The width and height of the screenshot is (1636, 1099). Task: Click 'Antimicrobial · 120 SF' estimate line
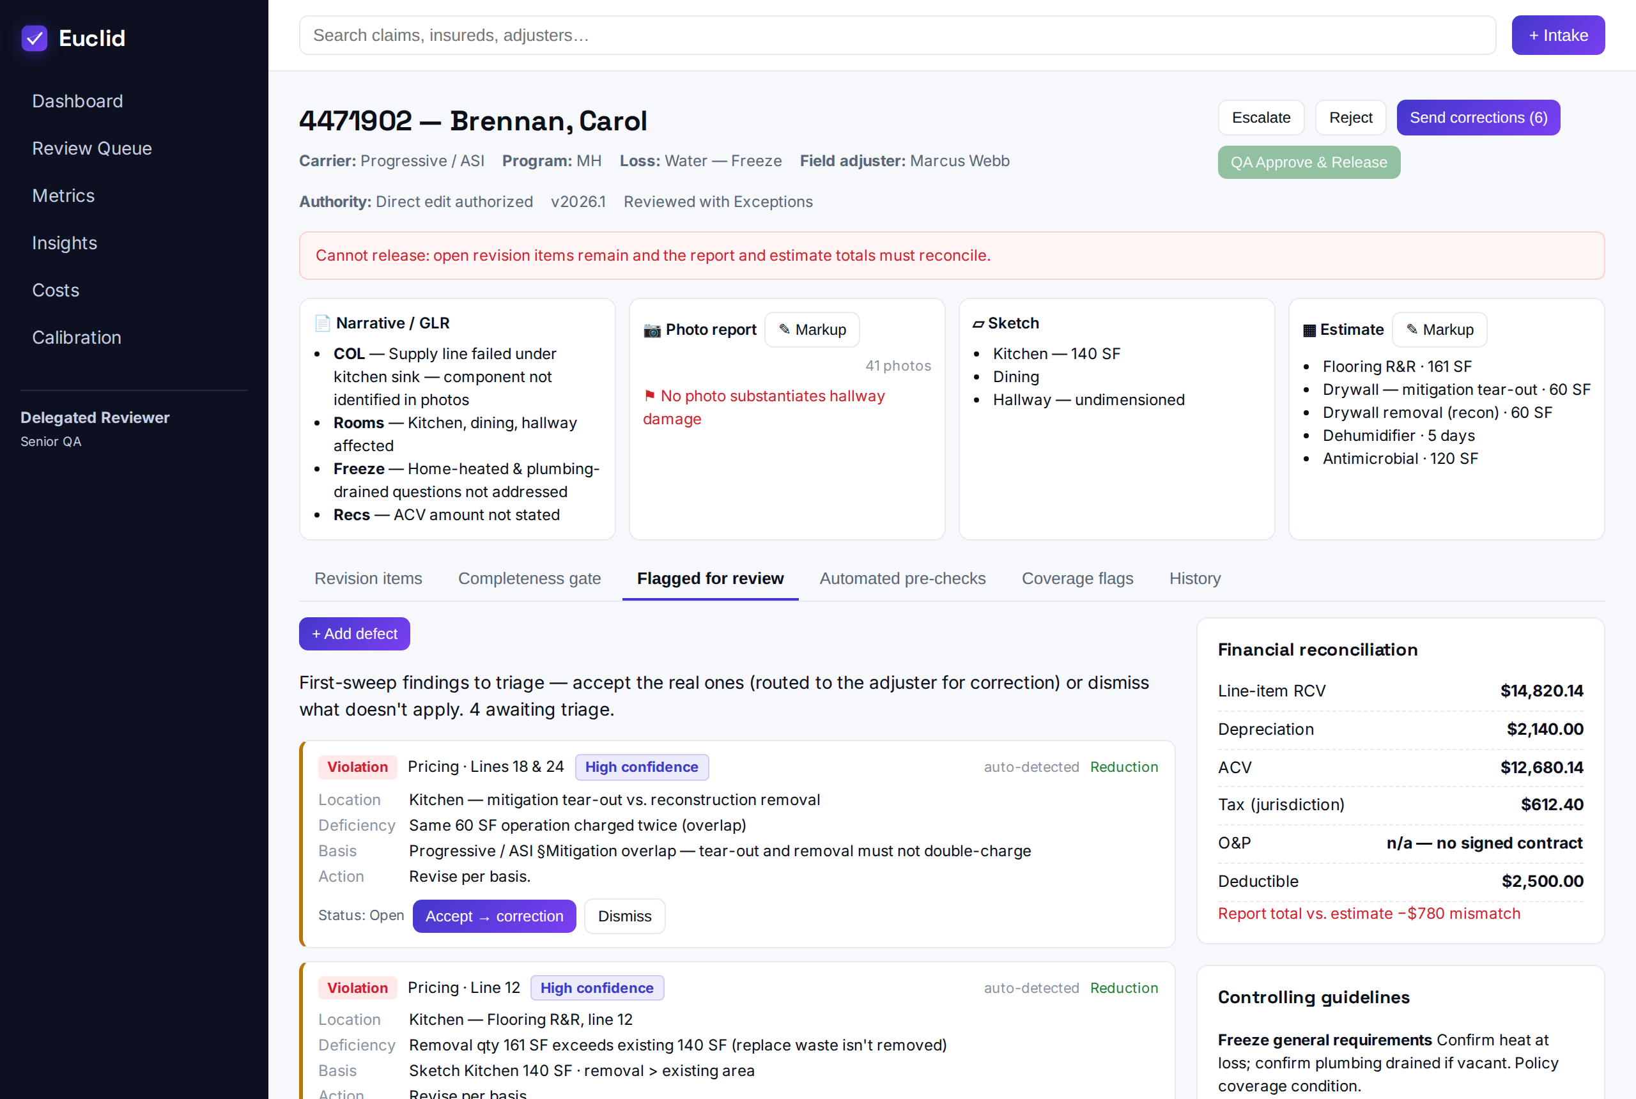[x=1400, y=458]
